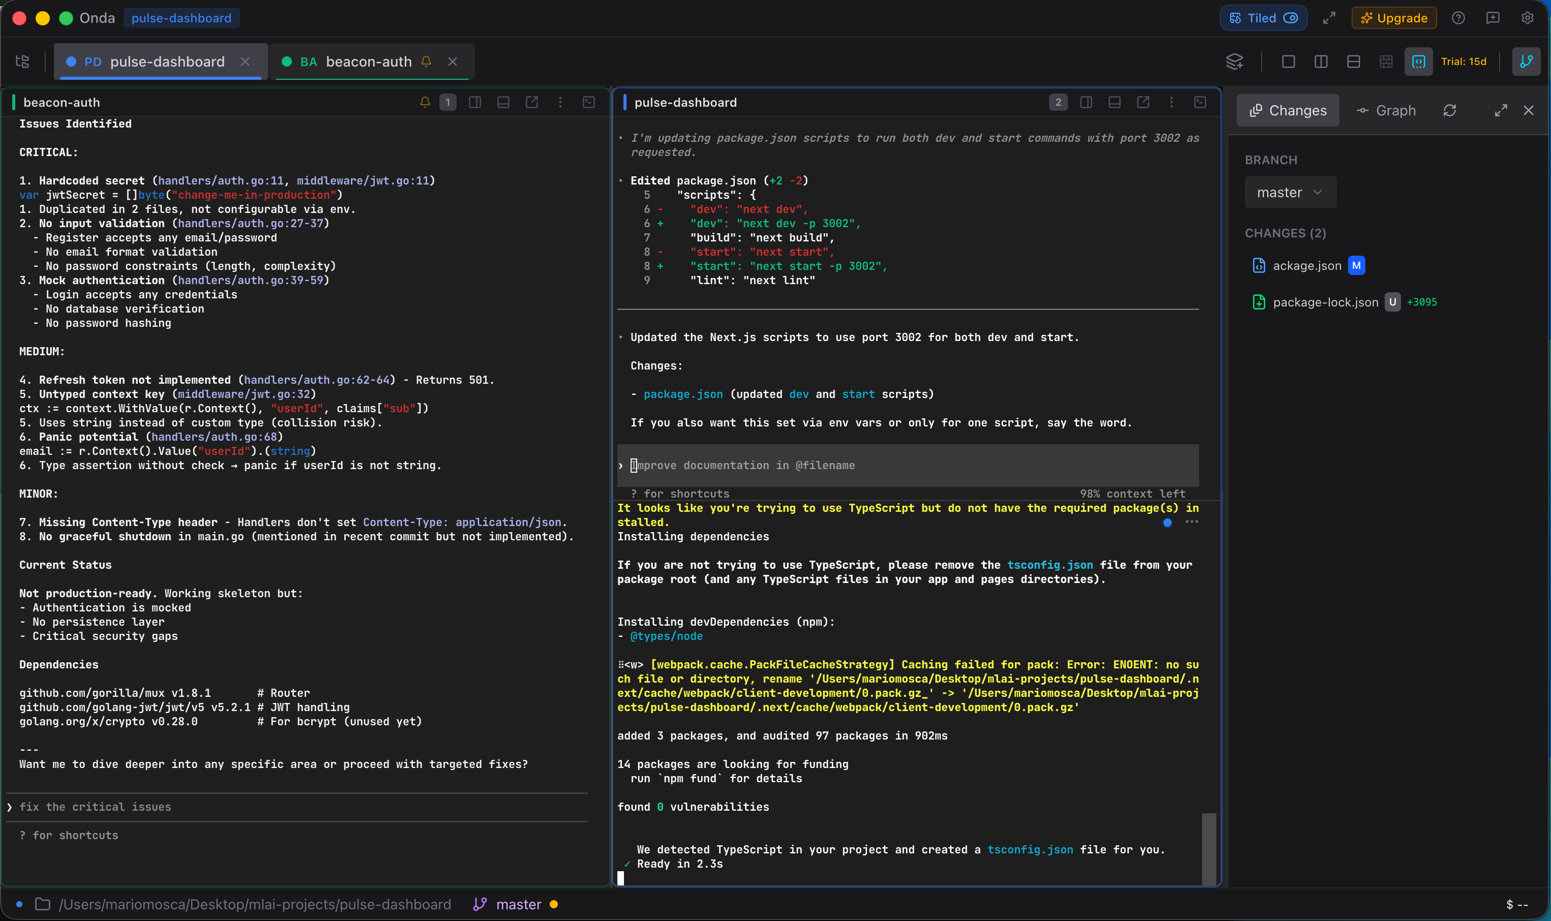Click notification bell in beacon-auth pane header
Viewport: 1551px width, 921px height.
point(425,102)
